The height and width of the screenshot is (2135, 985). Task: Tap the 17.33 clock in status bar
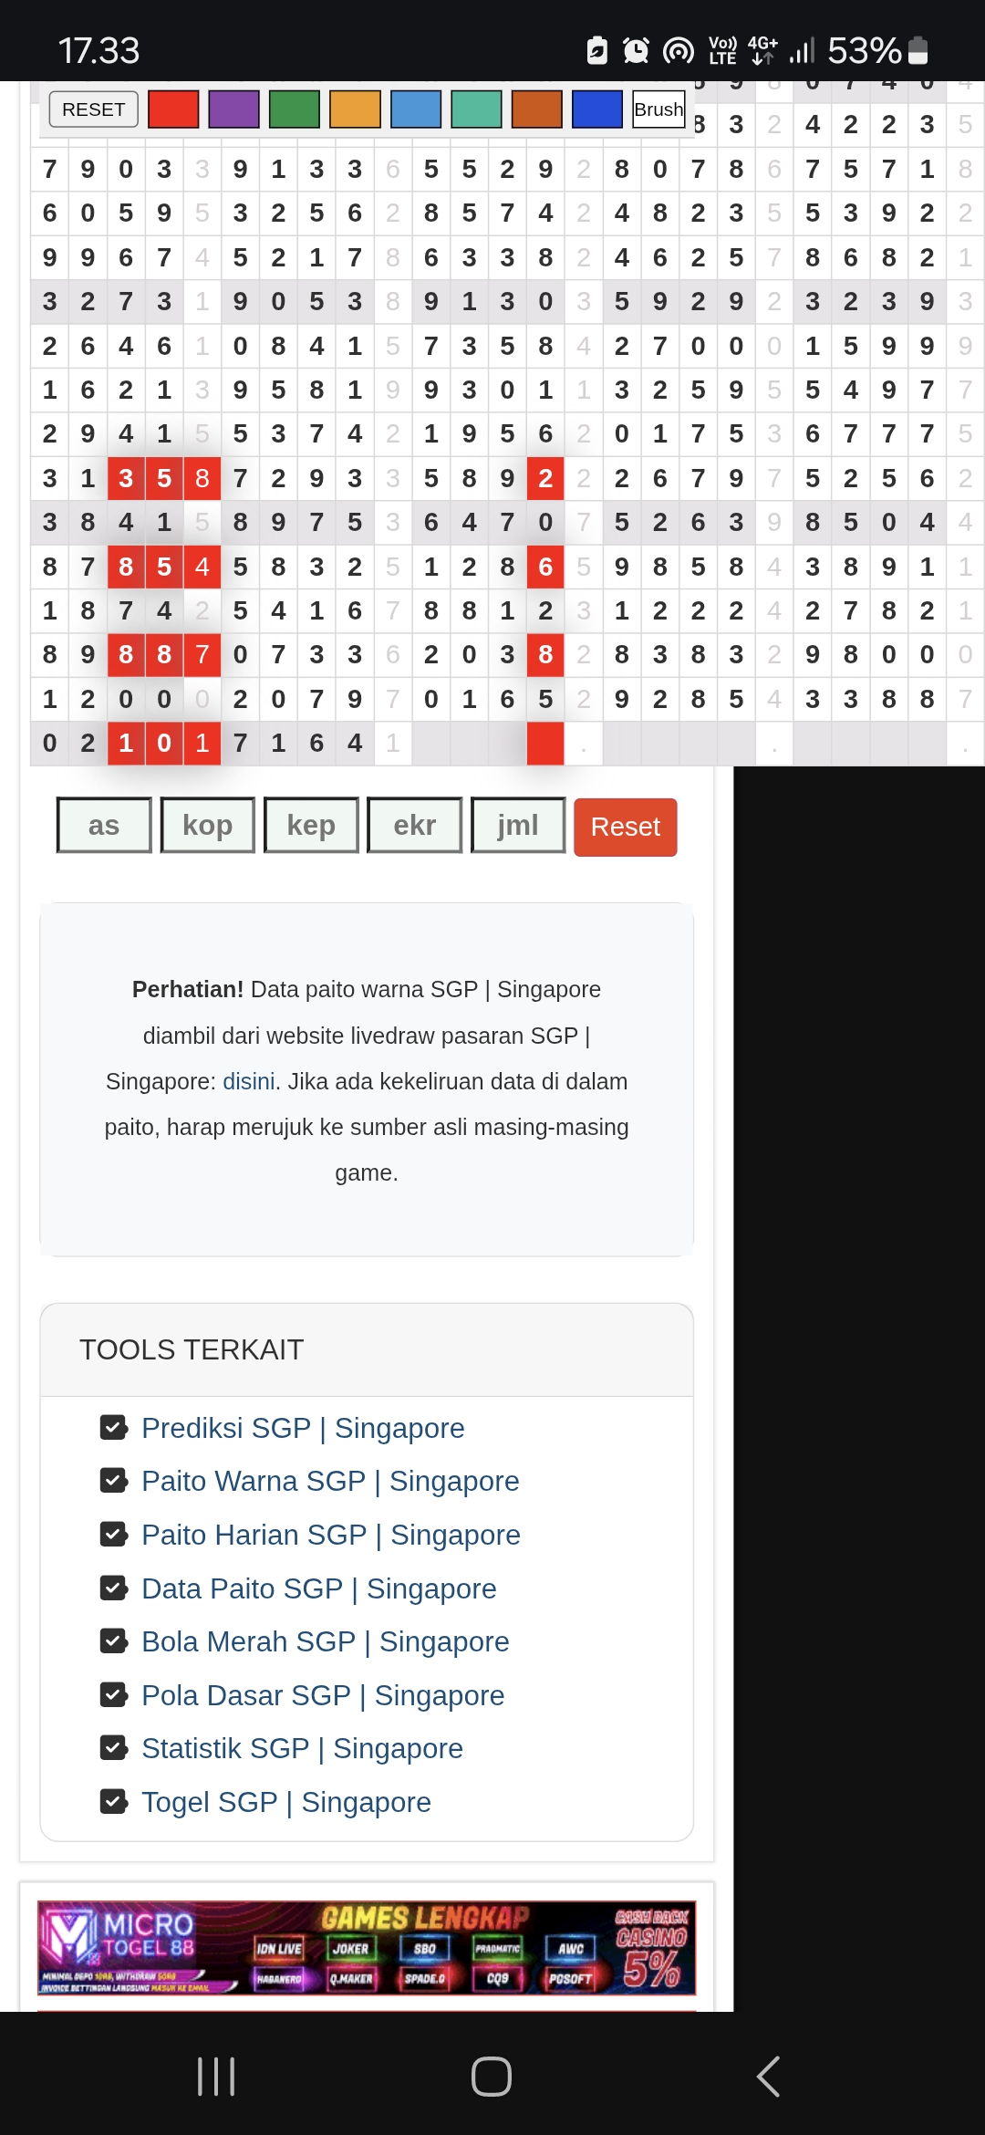[98, 51]
